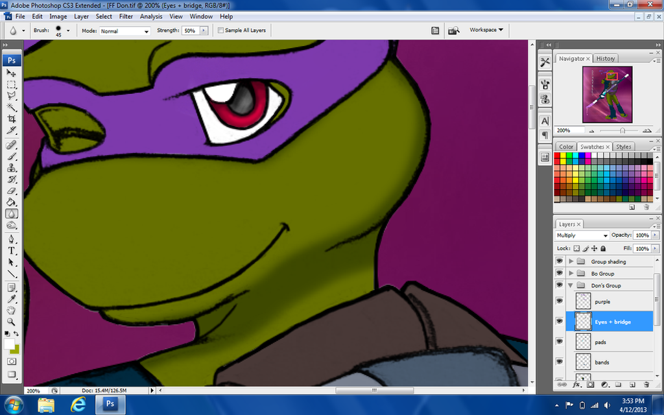Select the Notes tool
Viewport: 664px width, 415px height.
[12, 288]
